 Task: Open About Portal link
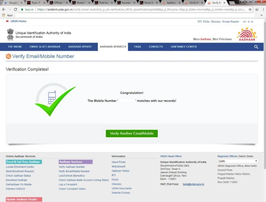[x=119, y=162]
